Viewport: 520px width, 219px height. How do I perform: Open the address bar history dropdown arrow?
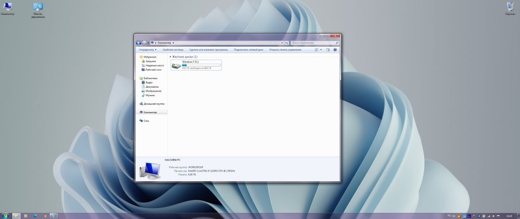click(x=282, y=43)
